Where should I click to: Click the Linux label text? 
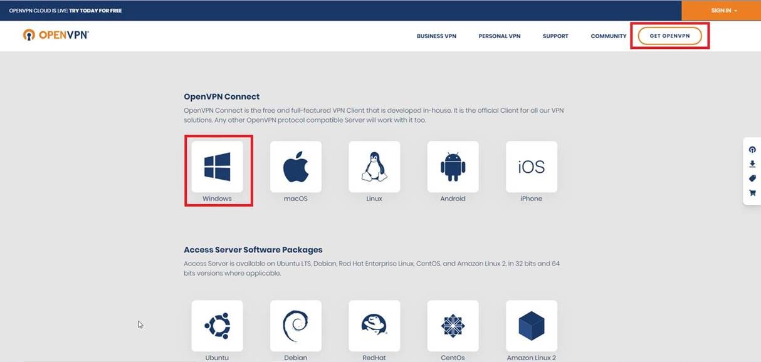tap(374, 199)
